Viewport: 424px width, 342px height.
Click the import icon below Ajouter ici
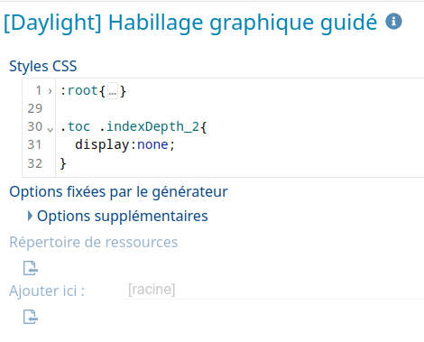(x=31, y=317)
